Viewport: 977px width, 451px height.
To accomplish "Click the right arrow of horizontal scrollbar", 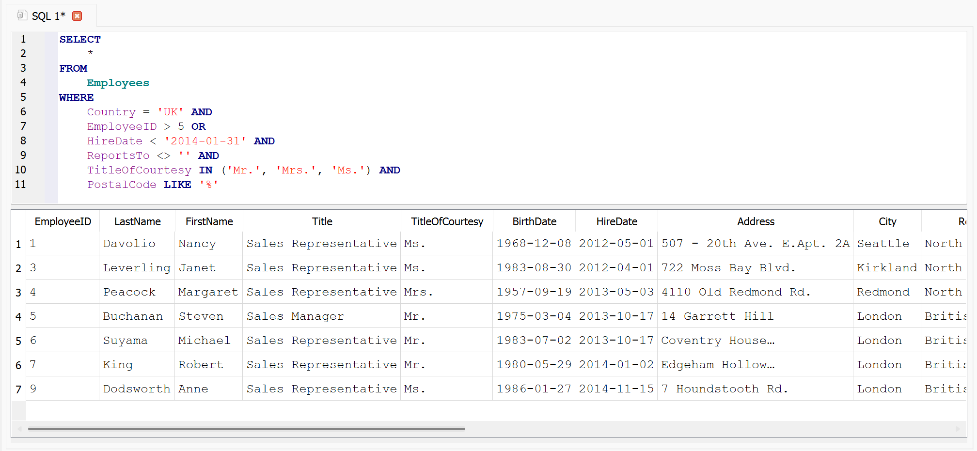I will [958, 429].
